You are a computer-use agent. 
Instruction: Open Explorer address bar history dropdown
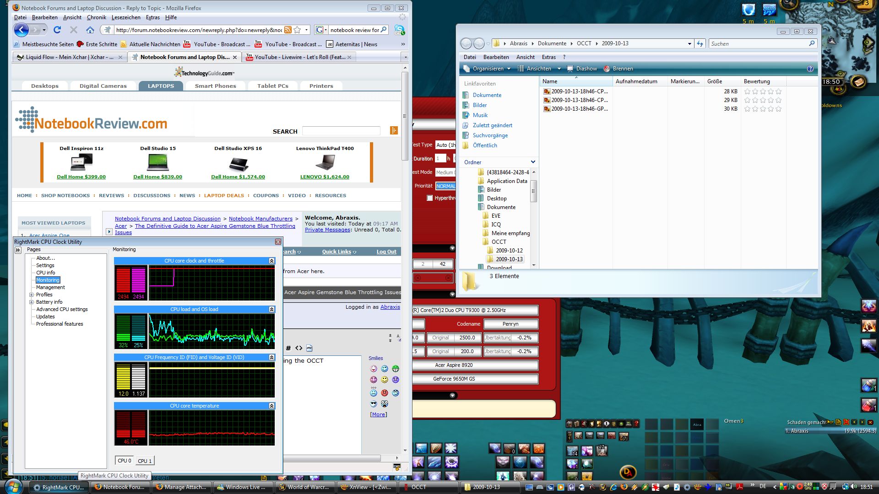click(x=689, y=44)
